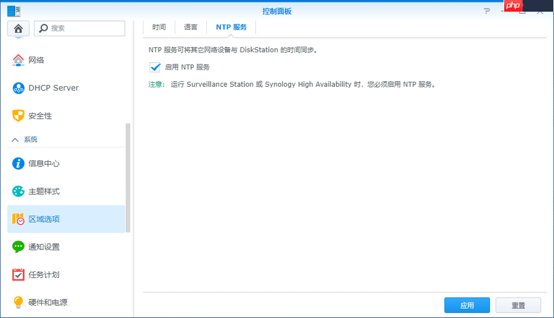Image resolution: width=554 pixels, height=318 pixels.
Task: Toggle the 启用 NTP 服务 checkbox
Action: pos(155,67)
